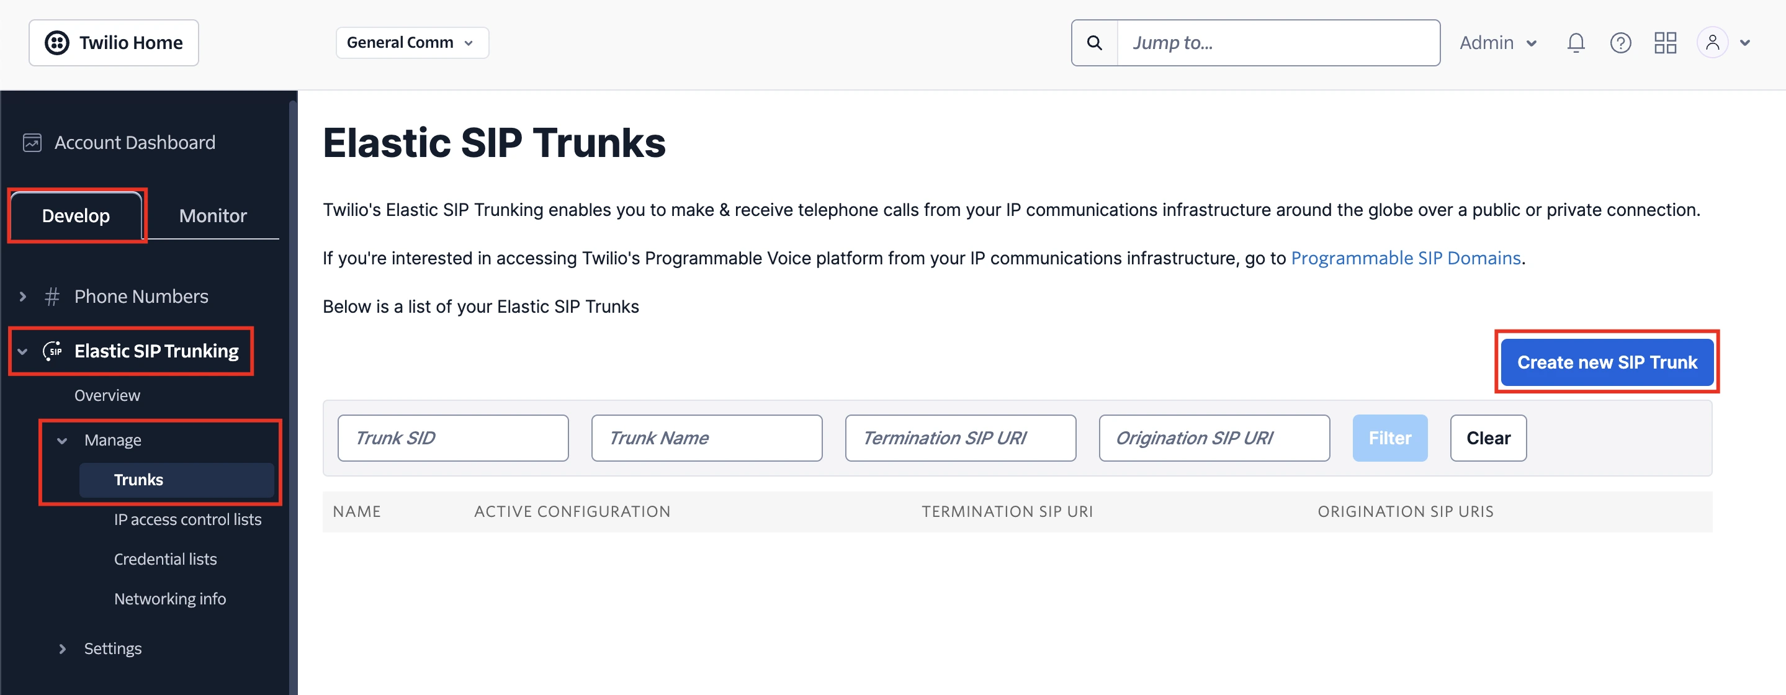
Task: Open the General Comm account dropdown
Action: click(412, 42)
